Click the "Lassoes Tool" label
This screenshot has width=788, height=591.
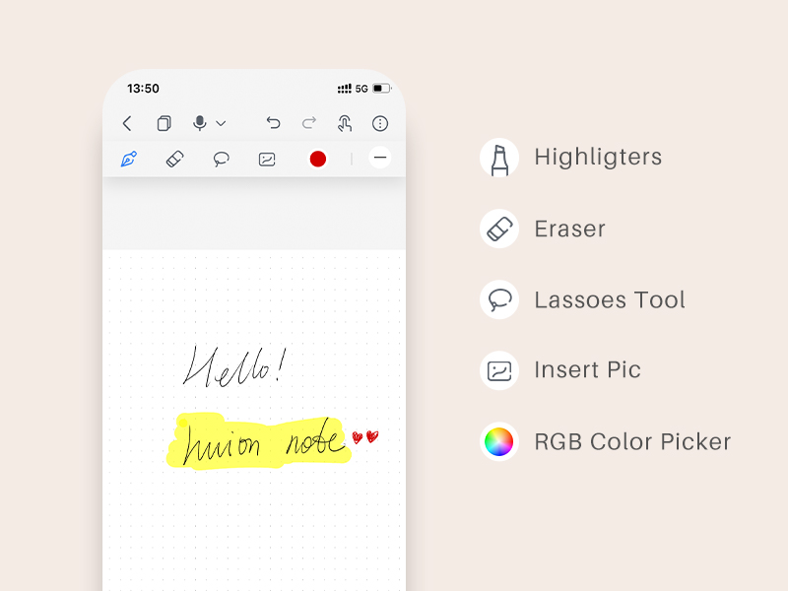pos(609,299)
